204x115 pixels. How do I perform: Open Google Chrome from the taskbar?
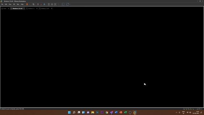pos(107,112)
